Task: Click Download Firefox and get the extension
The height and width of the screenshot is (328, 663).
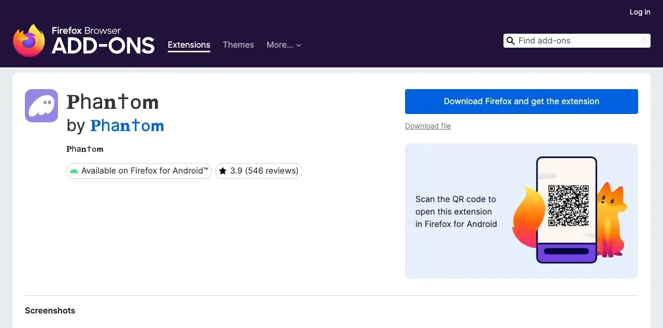Action: coord(522,102)
